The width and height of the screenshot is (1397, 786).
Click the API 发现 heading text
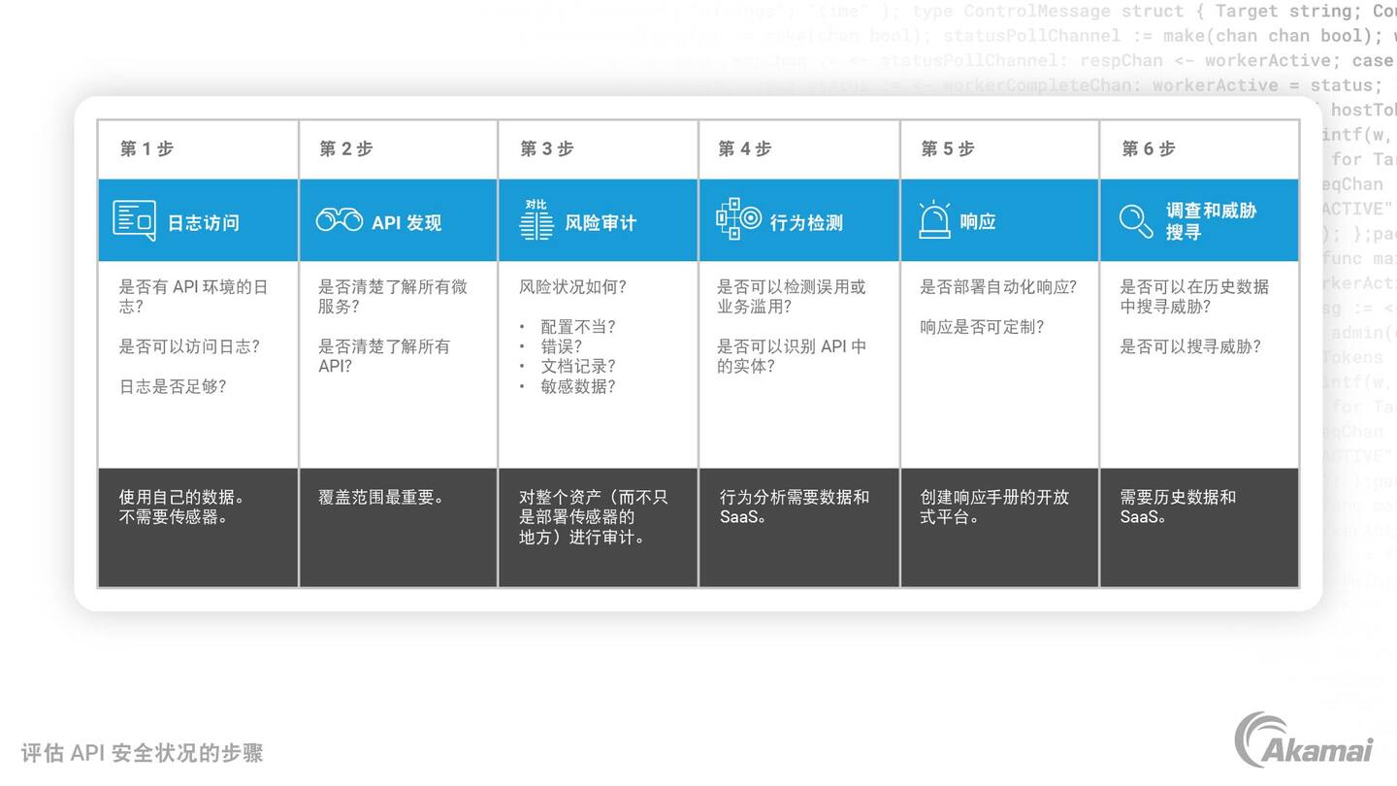(406, 222)
